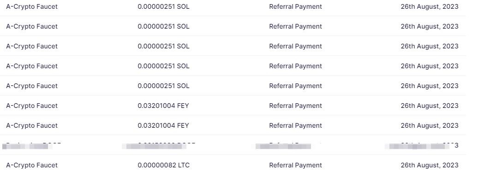
Task: Click the date in the topmost row
Action: pos(429,7)
